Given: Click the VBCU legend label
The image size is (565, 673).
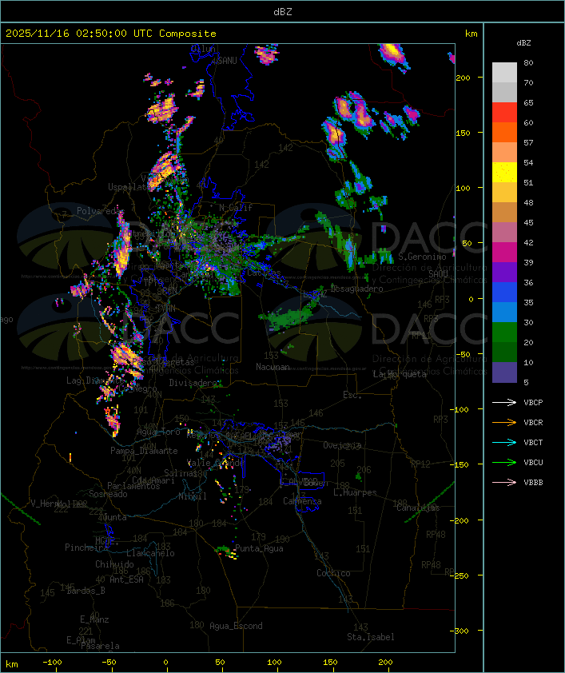Looking at the screenshot, I should [x=533, y=462].
